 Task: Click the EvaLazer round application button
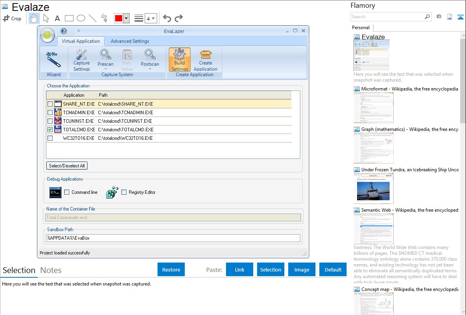[x=47, y=35]
